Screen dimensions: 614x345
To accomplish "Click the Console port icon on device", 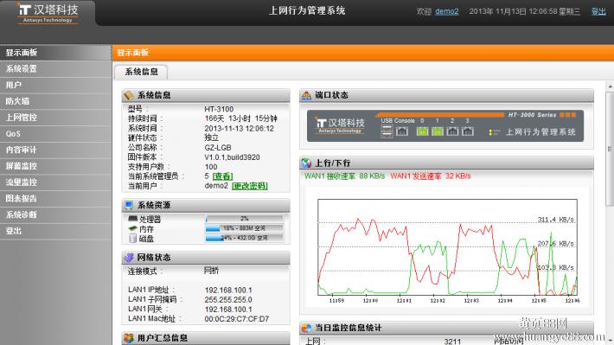I will pyautogui.click(x=402, y=131).
